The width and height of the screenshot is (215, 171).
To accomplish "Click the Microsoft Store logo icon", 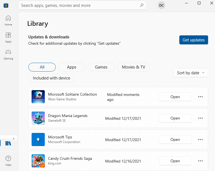I will [6, 5].
